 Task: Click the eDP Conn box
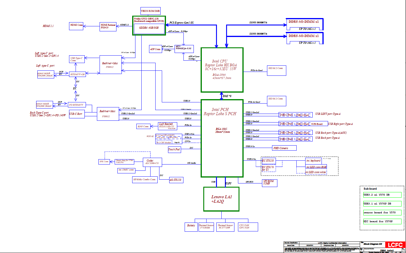(x=155, y=49)
